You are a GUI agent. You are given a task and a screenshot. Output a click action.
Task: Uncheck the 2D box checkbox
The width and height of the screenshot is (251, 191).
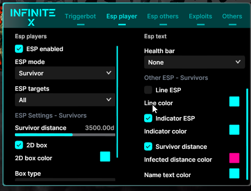pos(19,145)
